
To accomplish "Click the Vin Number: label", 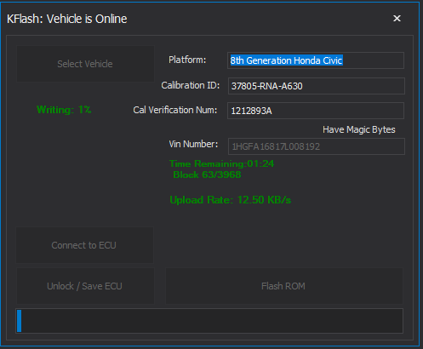I will pos(193,144).
